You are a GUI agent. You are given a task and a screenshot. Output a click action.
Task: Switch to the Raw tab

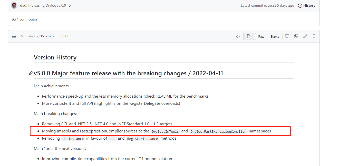(261, 36)
